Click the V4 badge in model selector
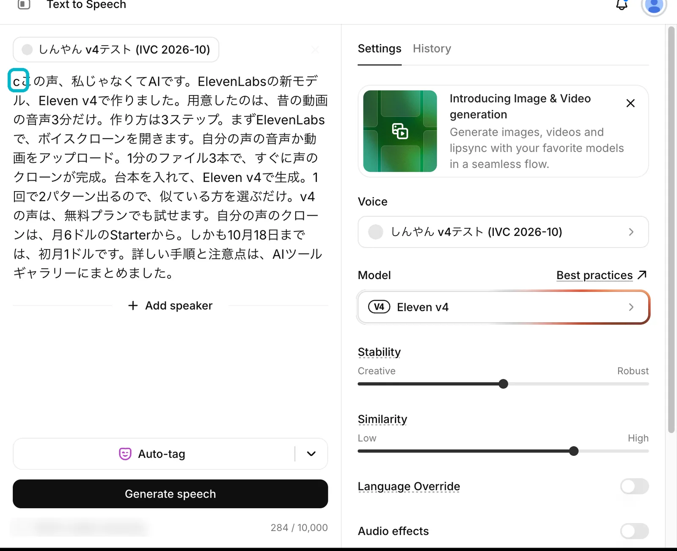This screenshot has height=551, width=677. 379,307
